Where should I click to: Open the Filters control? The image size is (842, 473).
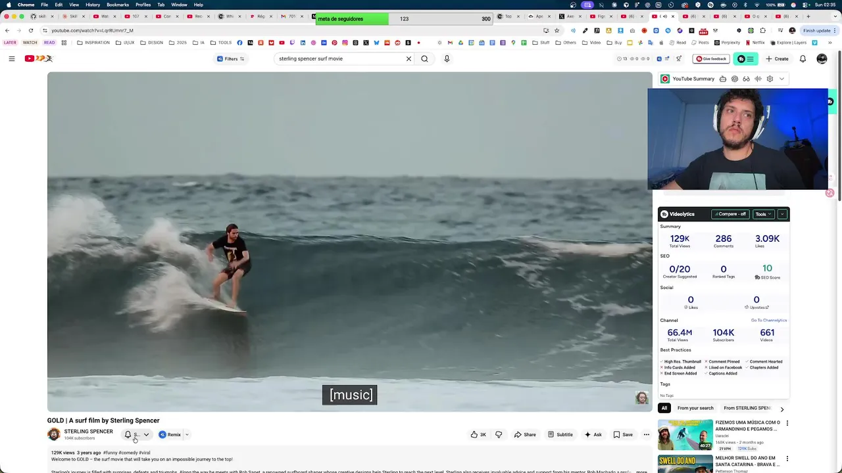230,58
